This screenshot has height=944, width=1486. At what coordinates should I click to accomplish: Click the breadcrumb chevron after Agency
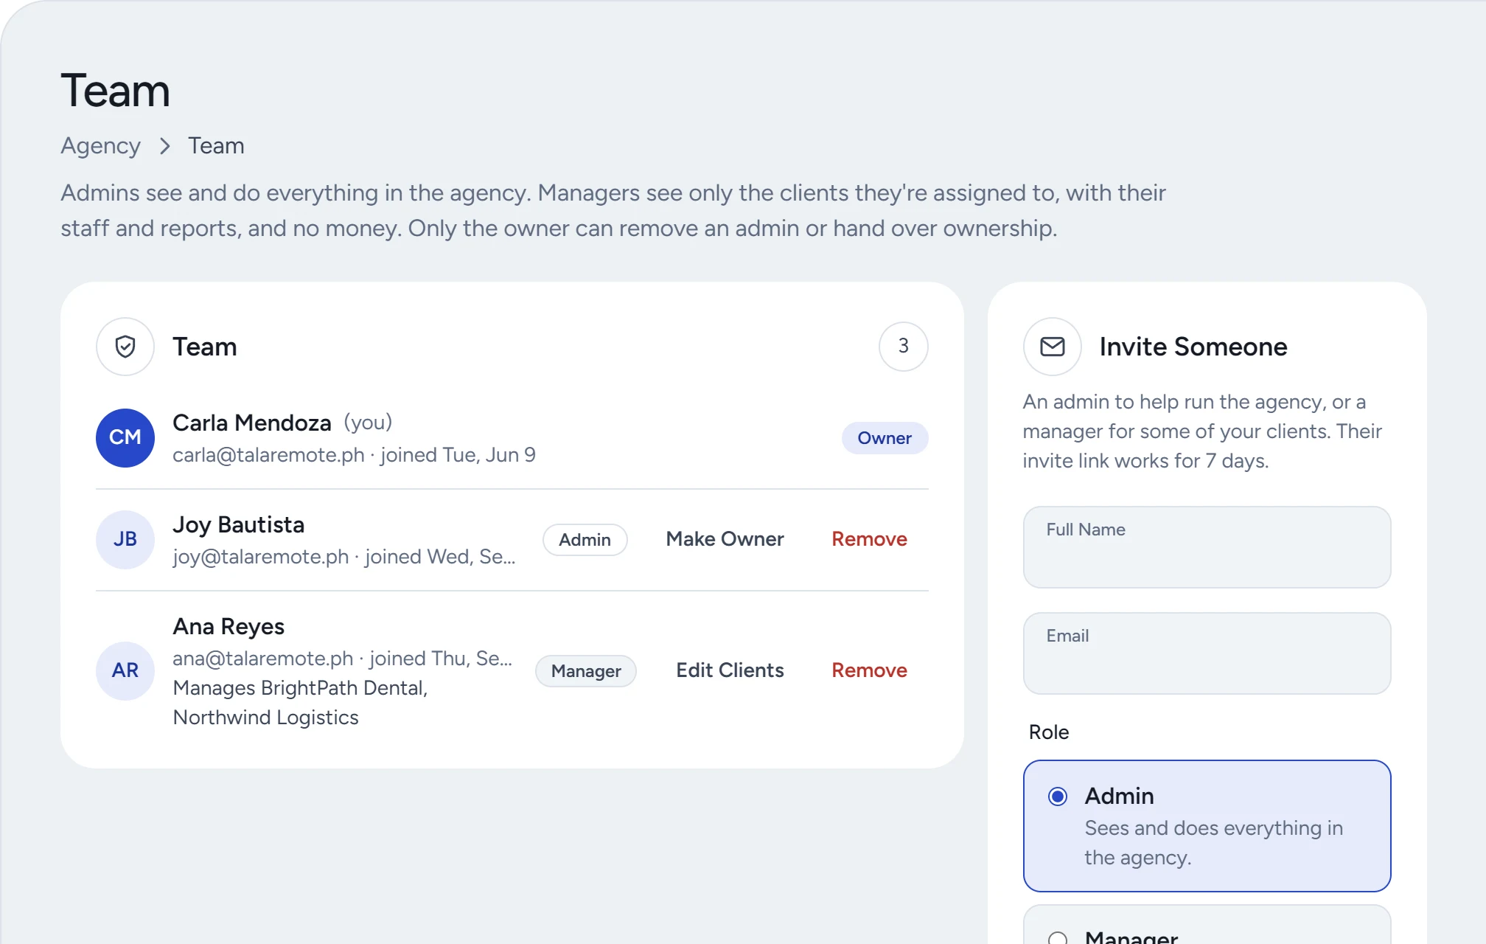(x=164, y=146)
